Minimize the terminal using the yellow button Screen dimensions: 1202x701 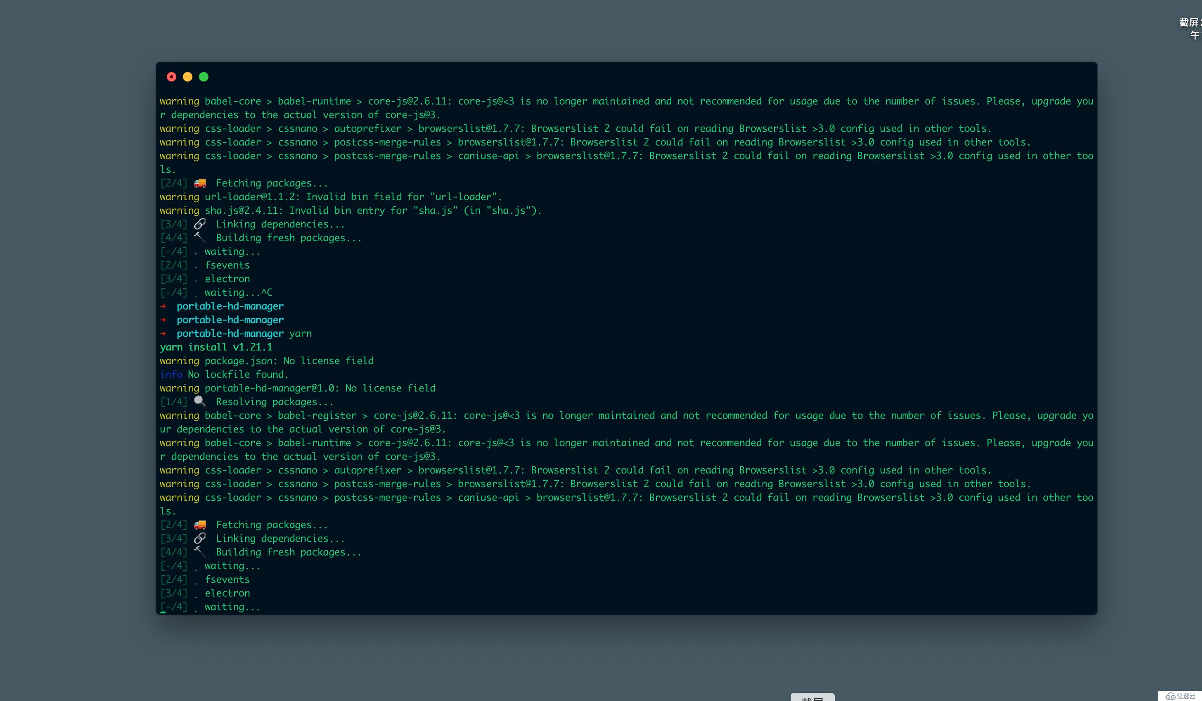[x=188, y=77]
